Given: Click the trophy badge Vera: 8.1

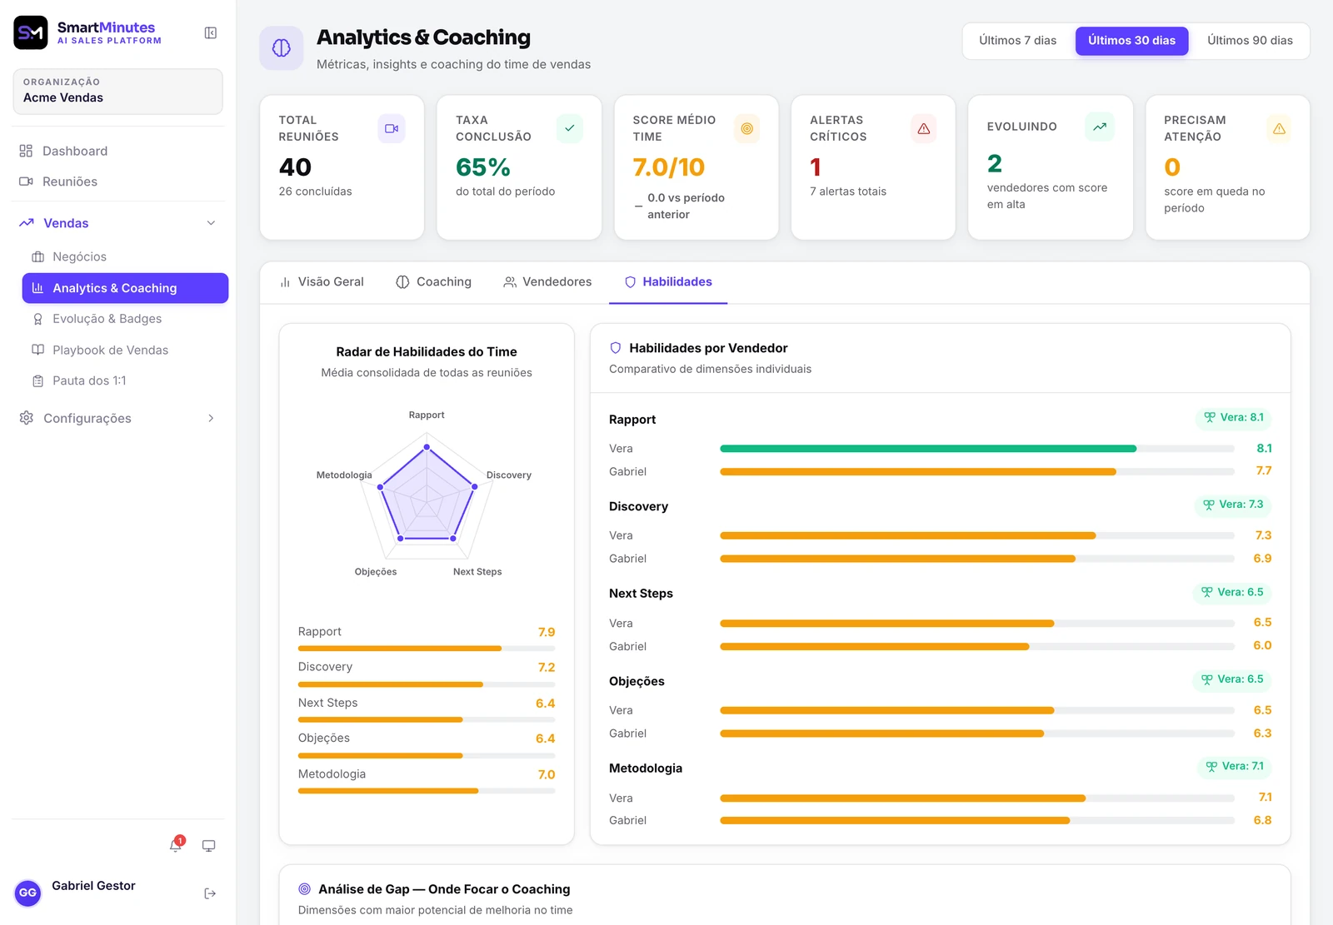Looking at the screenshot, I should 1234,417.
